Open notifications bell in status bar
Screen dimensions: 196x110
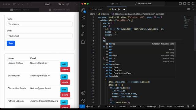193,106
